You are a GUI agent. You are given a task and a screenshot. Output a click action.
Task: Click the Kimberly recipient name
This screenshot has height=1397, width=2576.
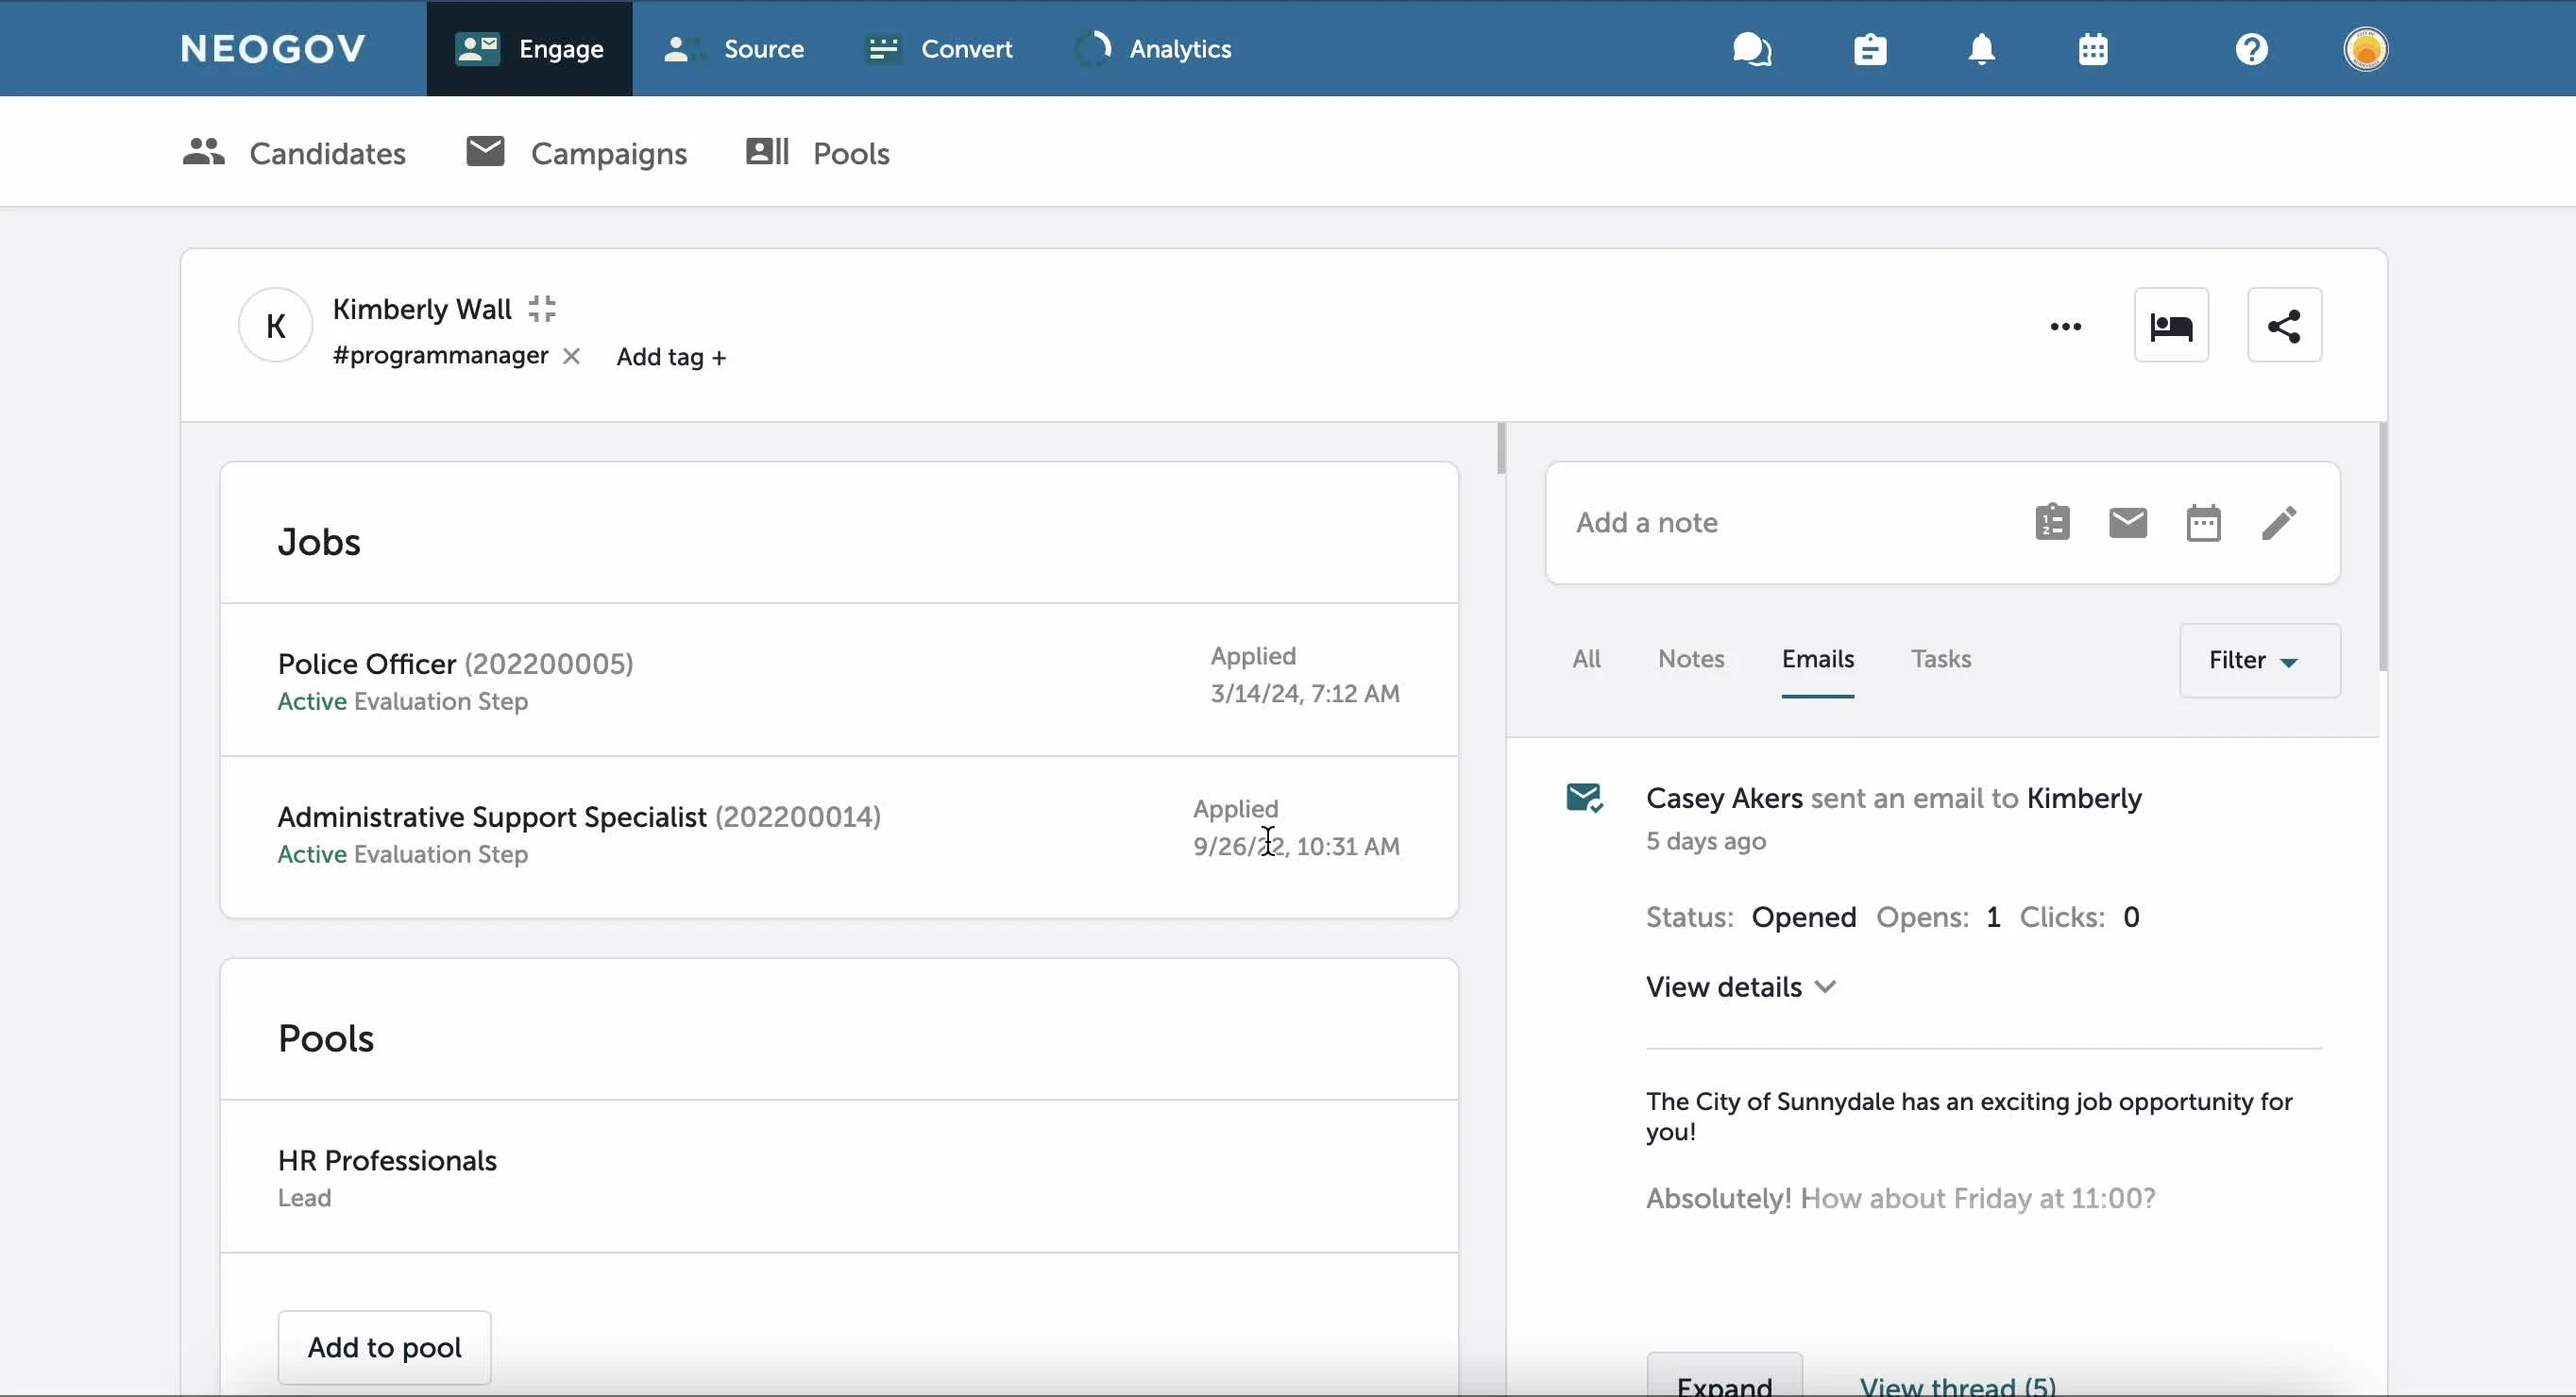(x=2084, y=799)
